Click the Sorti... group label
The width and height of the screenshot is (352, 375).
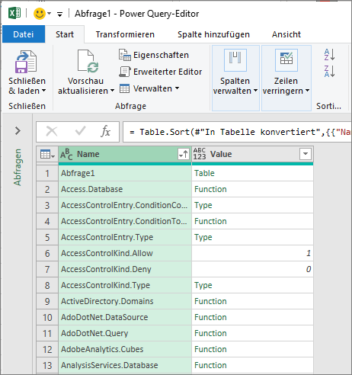[x=328, y=106]
